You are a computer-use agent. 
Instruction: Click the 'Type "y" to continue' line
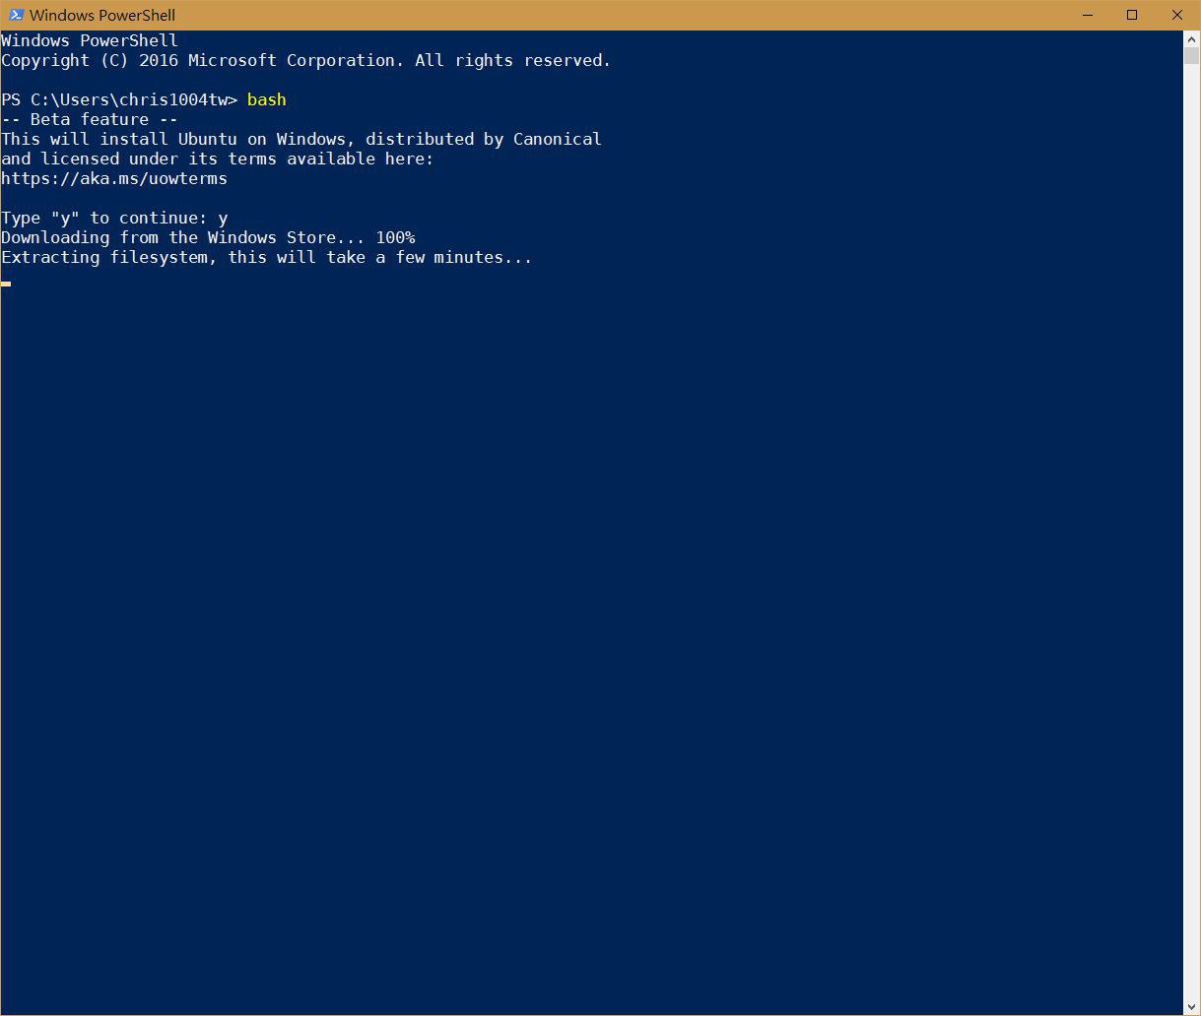114,218
